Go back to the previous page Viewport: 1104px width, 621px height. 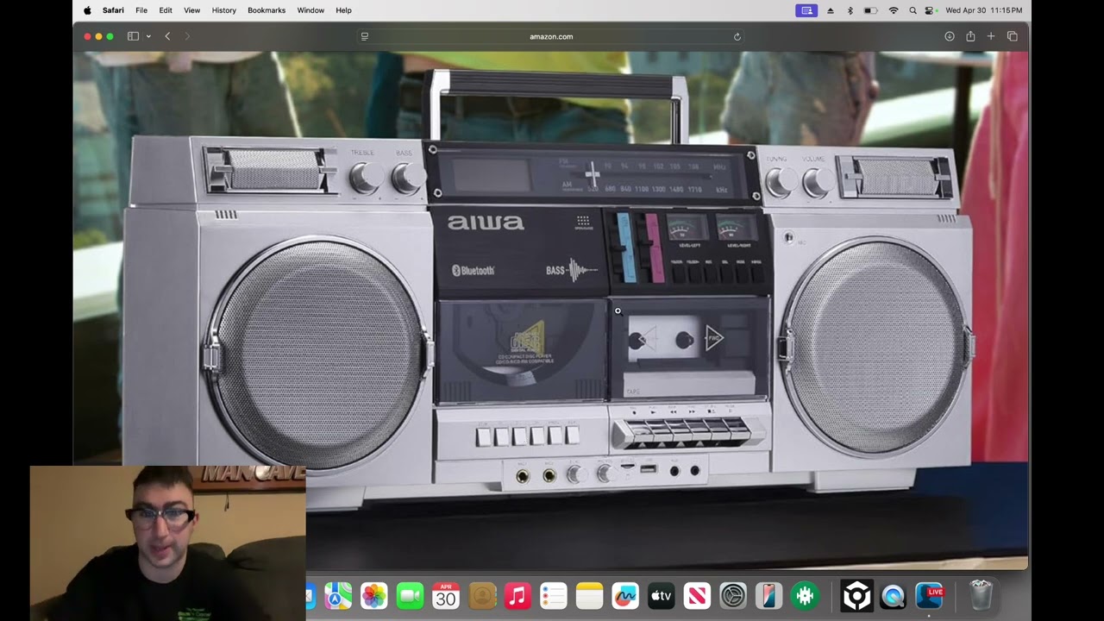pos(167,36)
